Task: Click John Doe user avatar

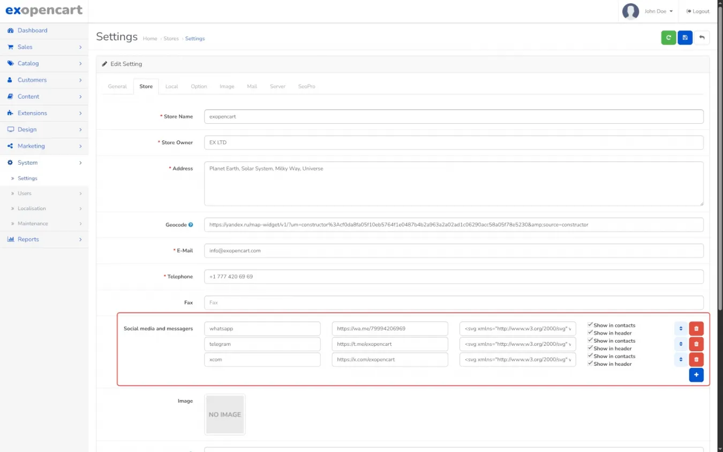Action: click(x=630, y=11)
